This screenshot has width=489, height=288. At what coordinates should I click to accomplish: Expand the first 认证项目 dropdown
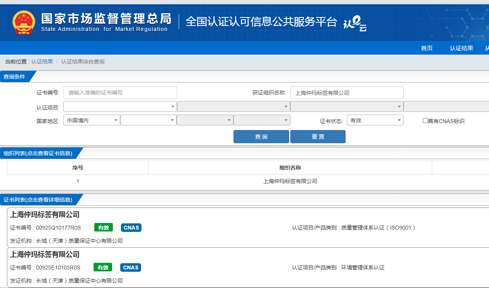120,106
